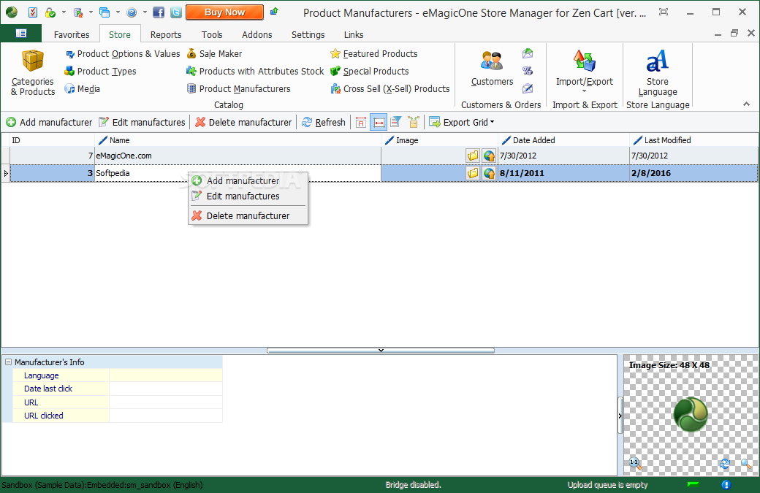Toggle the highlighted column autowidth toolbar icon
The height and width of the screenshot is (493, 760).
pos(379,122)
